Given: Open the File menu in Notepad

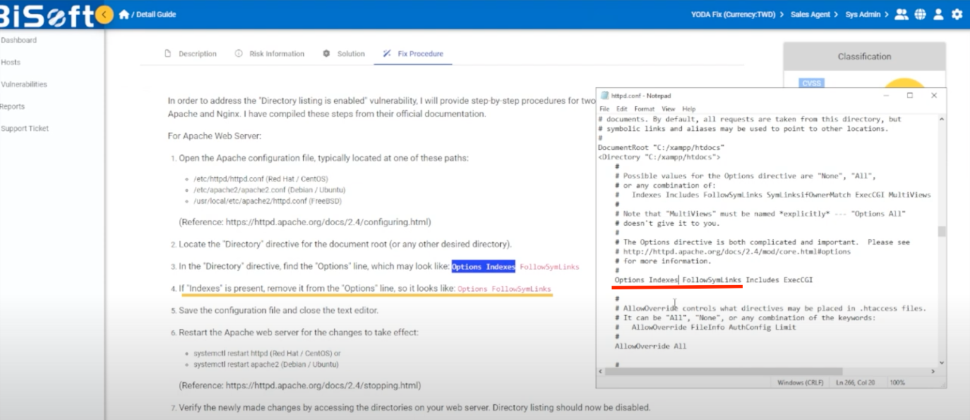Looking at the screenshot, I should (x=604, y=109).
